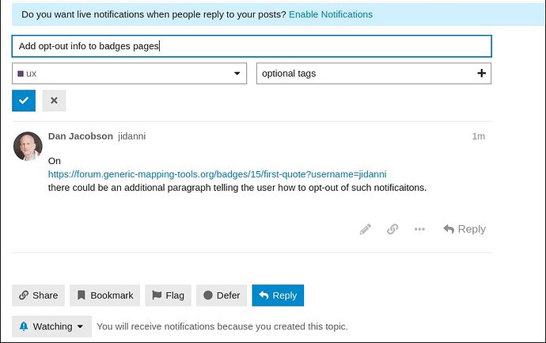Bookmark this topic

pyautogui.click(x=104, y=295)
